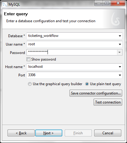This screenshot has width=127, height=143.
Task: Enable the Show password checkbox
Action: point(28,59)
